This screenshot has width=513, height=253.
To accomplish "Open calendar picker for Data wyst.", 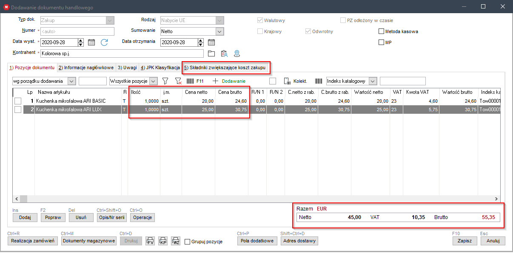I will pos(91,42).
